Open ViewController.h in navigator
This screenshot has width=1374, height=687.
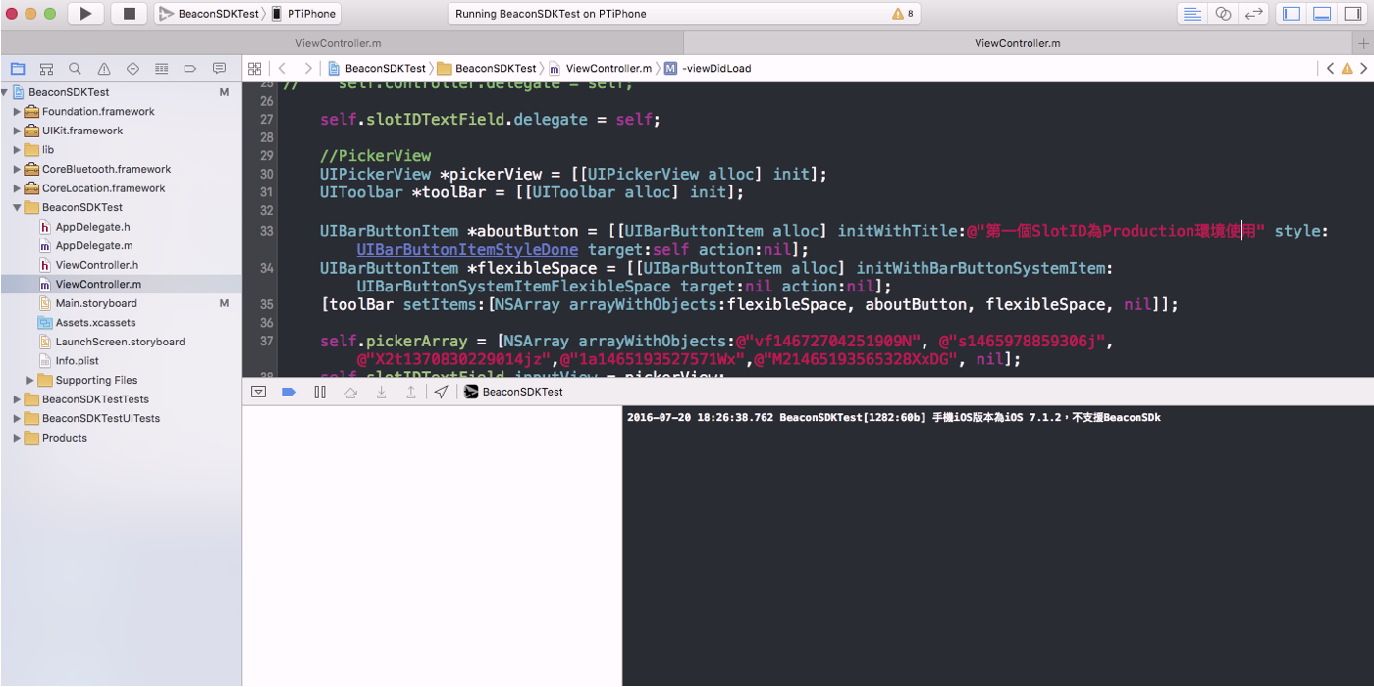tap(96, 265)
